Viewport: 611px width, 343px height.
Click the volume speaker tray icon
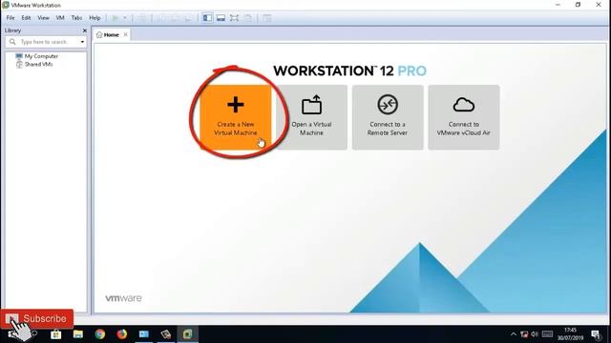coord(535,334)
